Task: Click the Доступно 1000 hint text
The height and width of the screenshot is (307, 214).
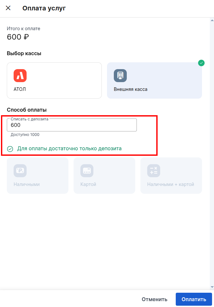Action: tap(25, 135)
